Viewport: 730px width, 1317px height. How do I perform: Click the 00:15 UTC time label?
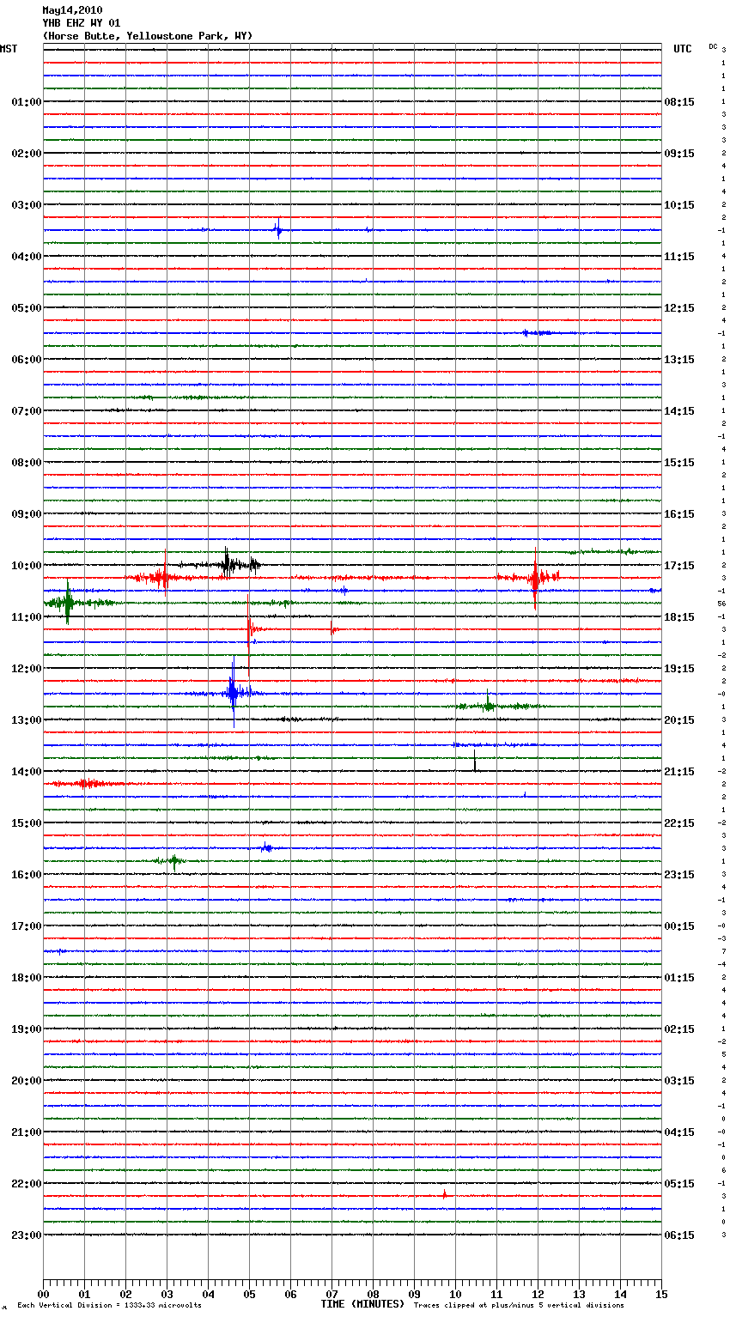679,926
